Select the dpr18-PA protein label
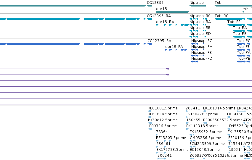The image size is (252, 160). pyautogui.click(x=174, y=47)
